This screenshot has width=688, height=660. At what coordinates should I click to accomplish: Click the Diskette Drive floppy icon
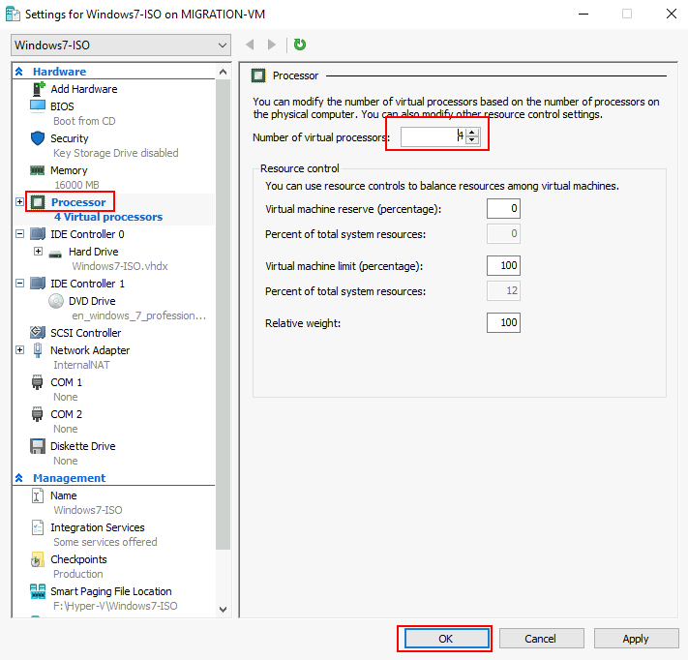click(38, 446)
